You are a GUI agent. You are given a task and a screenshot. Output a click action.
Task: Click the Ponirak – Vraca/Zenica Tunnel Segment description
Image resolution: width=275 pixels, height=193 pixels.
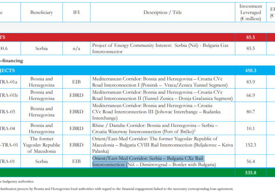(160, 82)
